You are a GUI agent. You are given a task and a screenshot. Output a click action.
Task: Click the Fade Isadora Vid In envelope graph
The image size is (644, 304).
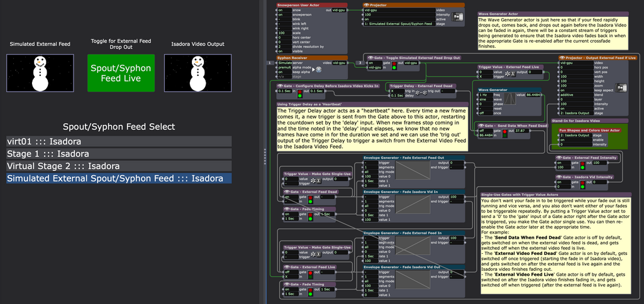click(411, 204)
